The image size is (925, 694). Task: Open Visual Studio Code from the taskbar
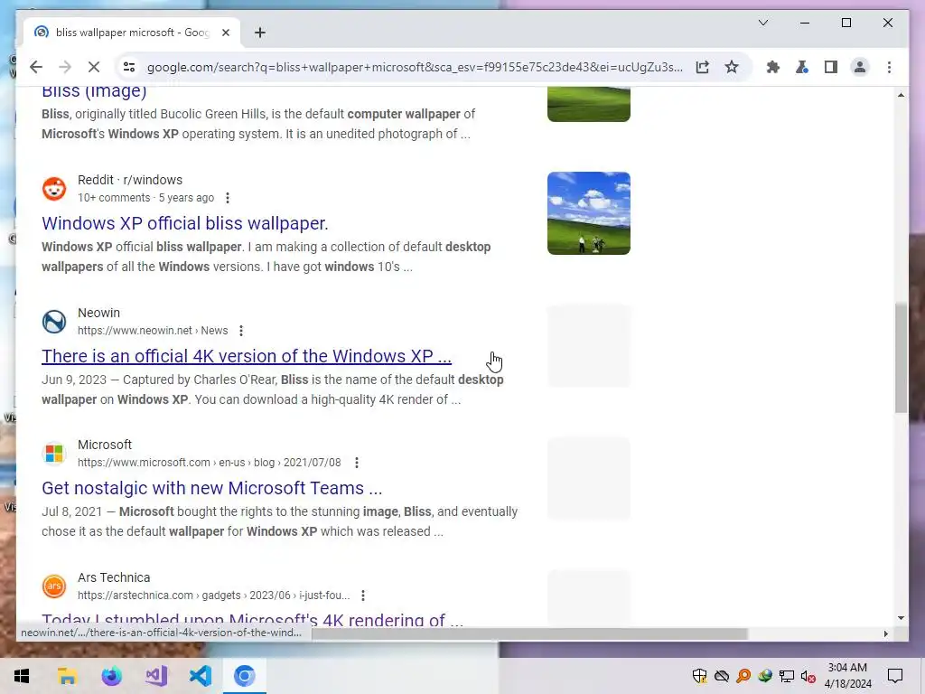tap(200, 676)
